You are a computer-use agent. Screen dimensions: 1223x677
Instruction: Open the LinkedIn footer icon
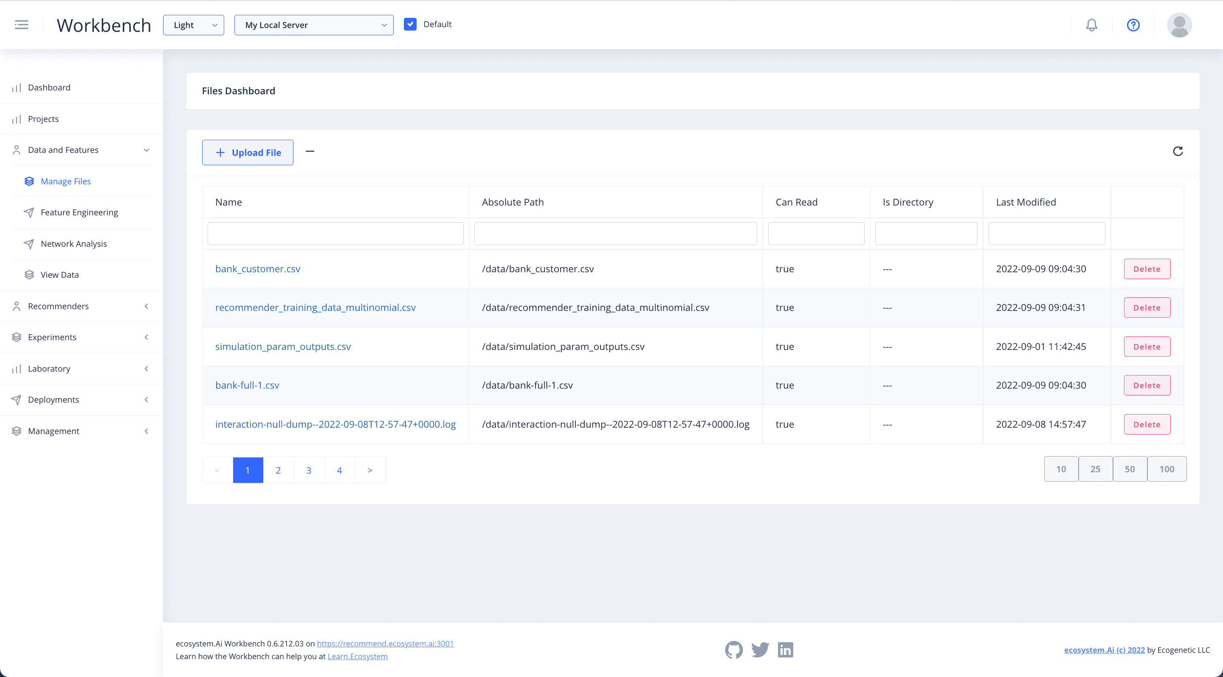tap(785, 650)
